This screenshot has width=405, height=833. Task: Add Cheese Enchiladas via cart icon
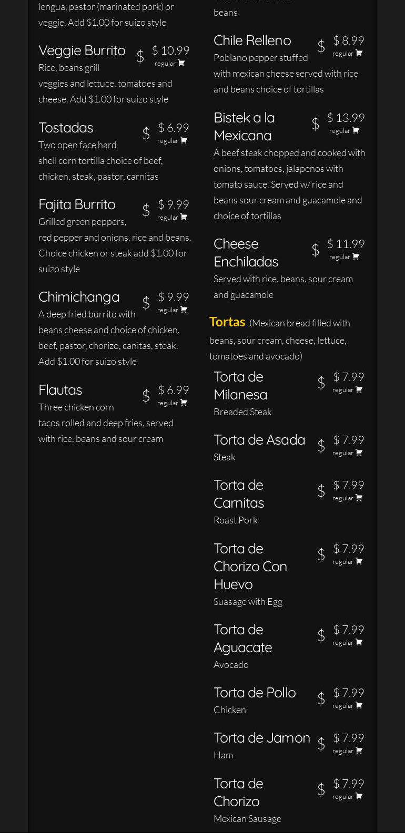356,256
